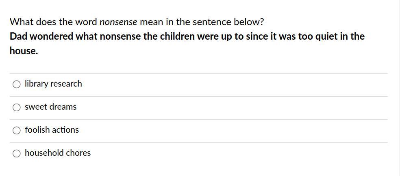Click the "library research" answer label
Image resolution: width=400 pixels, height=176 pixels.
[53, 84]
